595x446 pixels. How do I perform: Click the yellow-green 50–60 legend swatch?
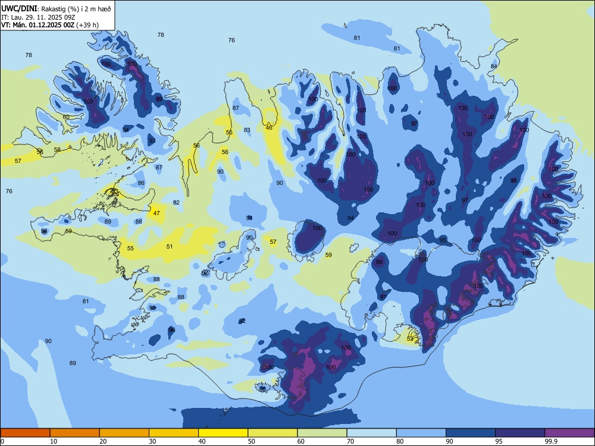pos(273,433)
